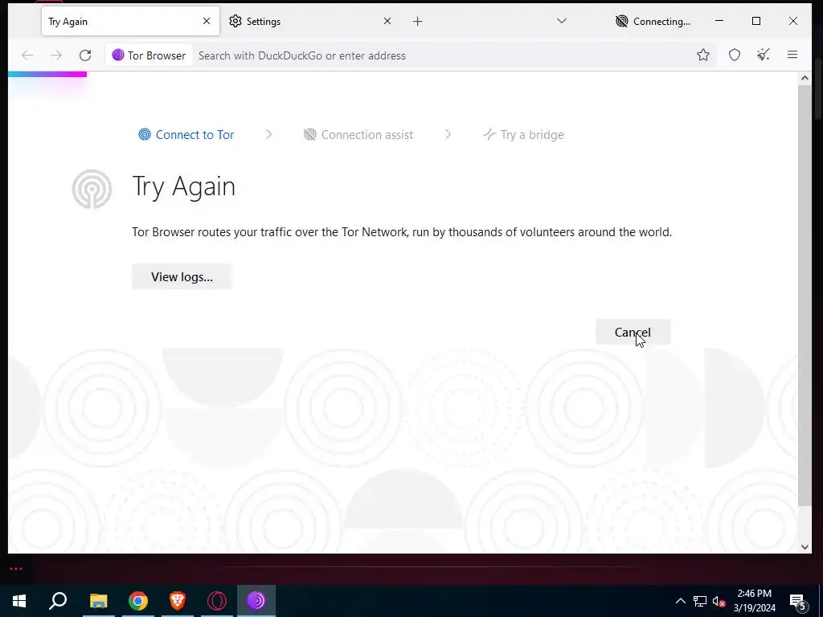Viewport: 823px width, 617px height.
Task: Click the New Identity broom icon
Action: (764, 55)
